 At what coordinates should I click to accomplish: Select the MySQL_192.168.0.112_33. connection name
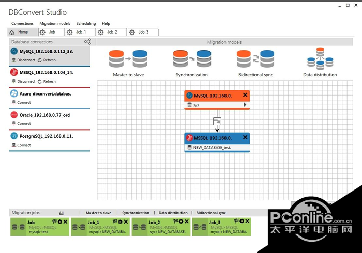coord(47,52)
